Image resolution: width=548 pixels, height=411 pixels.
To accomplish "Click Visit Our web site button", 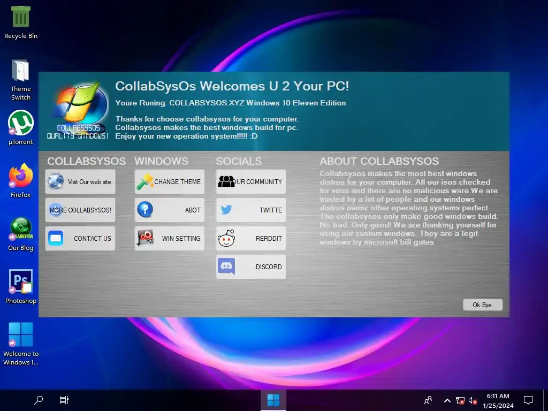I will click(80, 182).
